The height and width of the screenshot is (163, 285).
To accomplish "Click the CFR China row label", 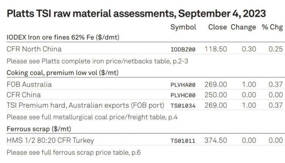I will pos(24,95).
